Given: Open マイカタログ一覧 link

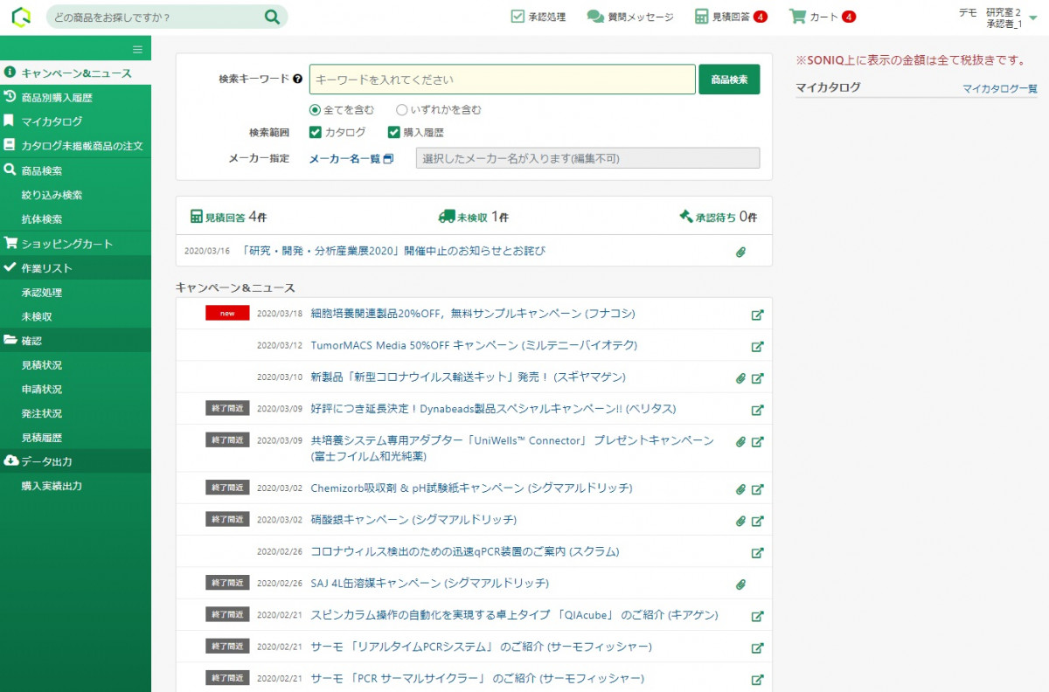Looking at the screenshot, I should pos(1000,88).
